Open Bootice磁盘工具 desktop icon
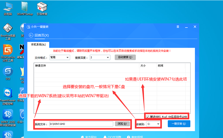This screenshot has width=223, height=138. click(8, 32)
